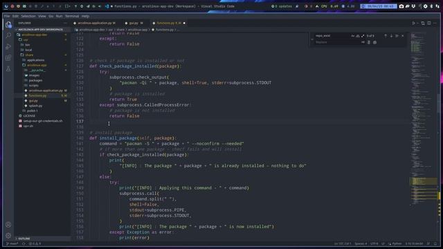Click the Replace All icon in find widget
Viewport: 443px width, 249px height.
pyautogui.click(x=374, y=42)
